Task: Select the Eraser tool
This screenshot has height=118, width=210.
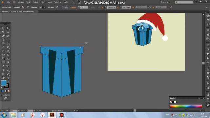Action: tap(8, 47)
